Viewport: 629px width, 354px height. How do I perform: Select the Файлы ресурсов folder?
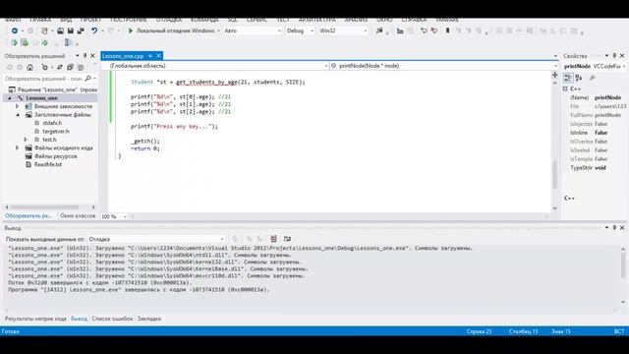click(x=55, y=156)
